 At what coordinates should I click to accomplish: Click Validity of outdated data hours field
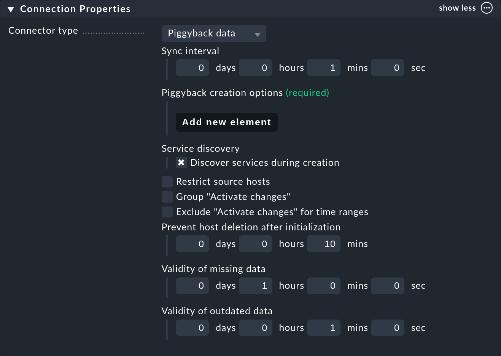tap(256, 328)
